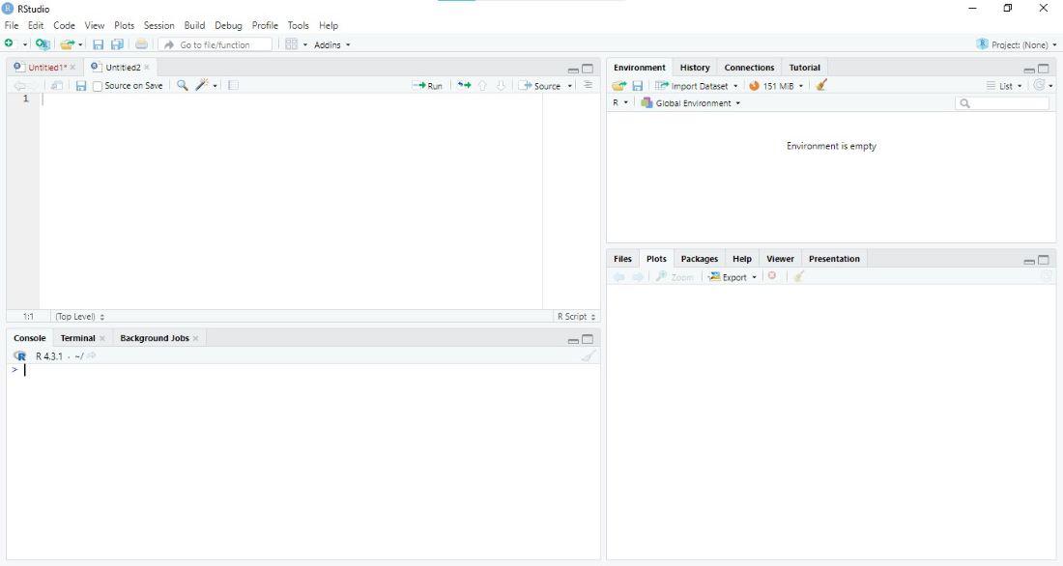Open the Export plots dropdown
This screenshot has height=566, width=1063.
click(x=733, y=277)
